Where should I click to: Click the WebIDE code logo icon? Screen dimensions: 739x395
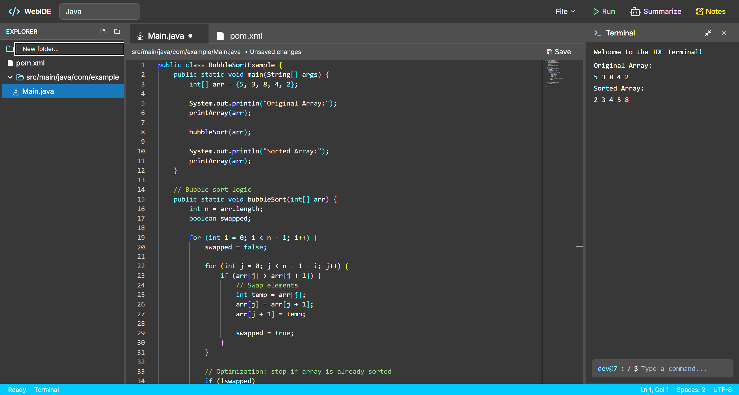pos(14,12)
